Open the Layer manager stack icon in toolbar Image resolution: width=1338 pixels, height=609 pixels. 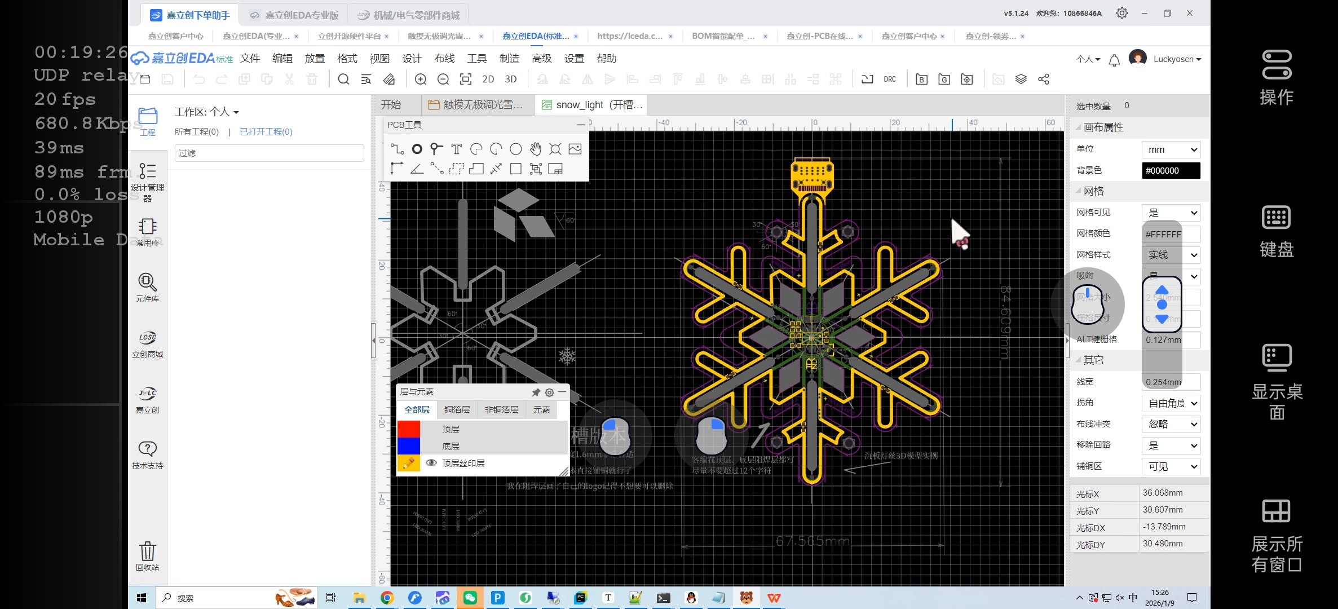1021,80
